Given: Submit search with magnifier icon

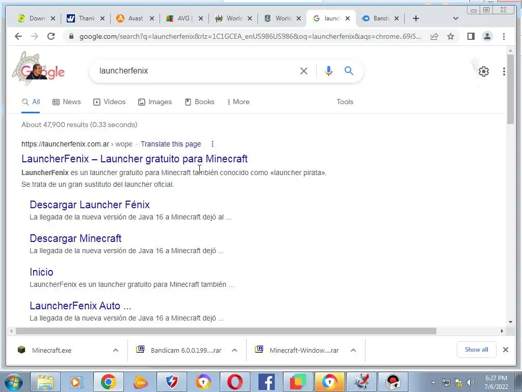Looking at the screenshot, I should [349, 70].
